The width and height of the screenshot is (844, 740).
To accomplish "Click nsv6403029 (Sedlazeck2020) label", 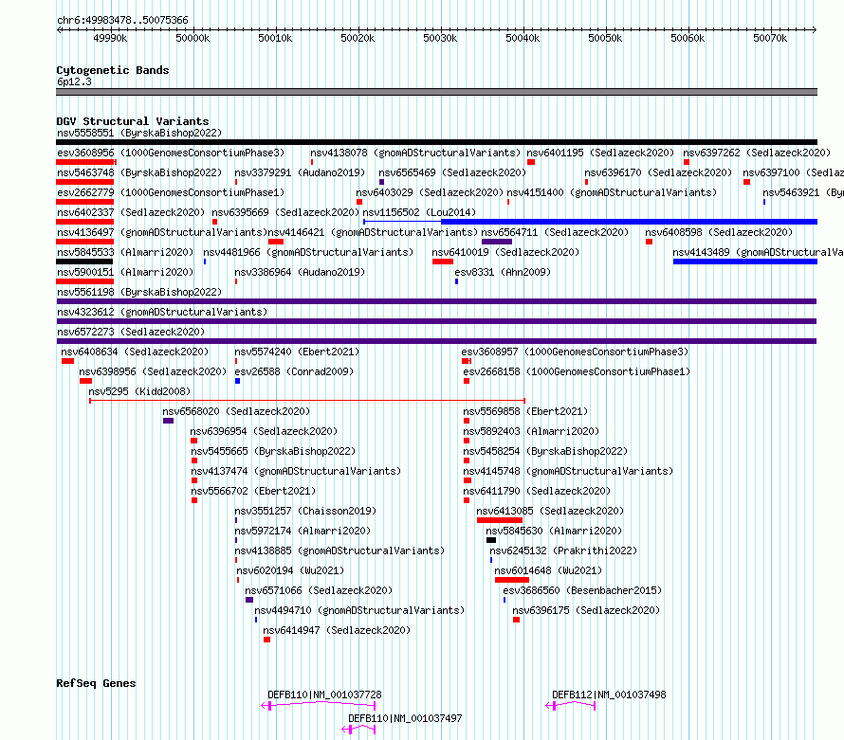I will point(430,192).
